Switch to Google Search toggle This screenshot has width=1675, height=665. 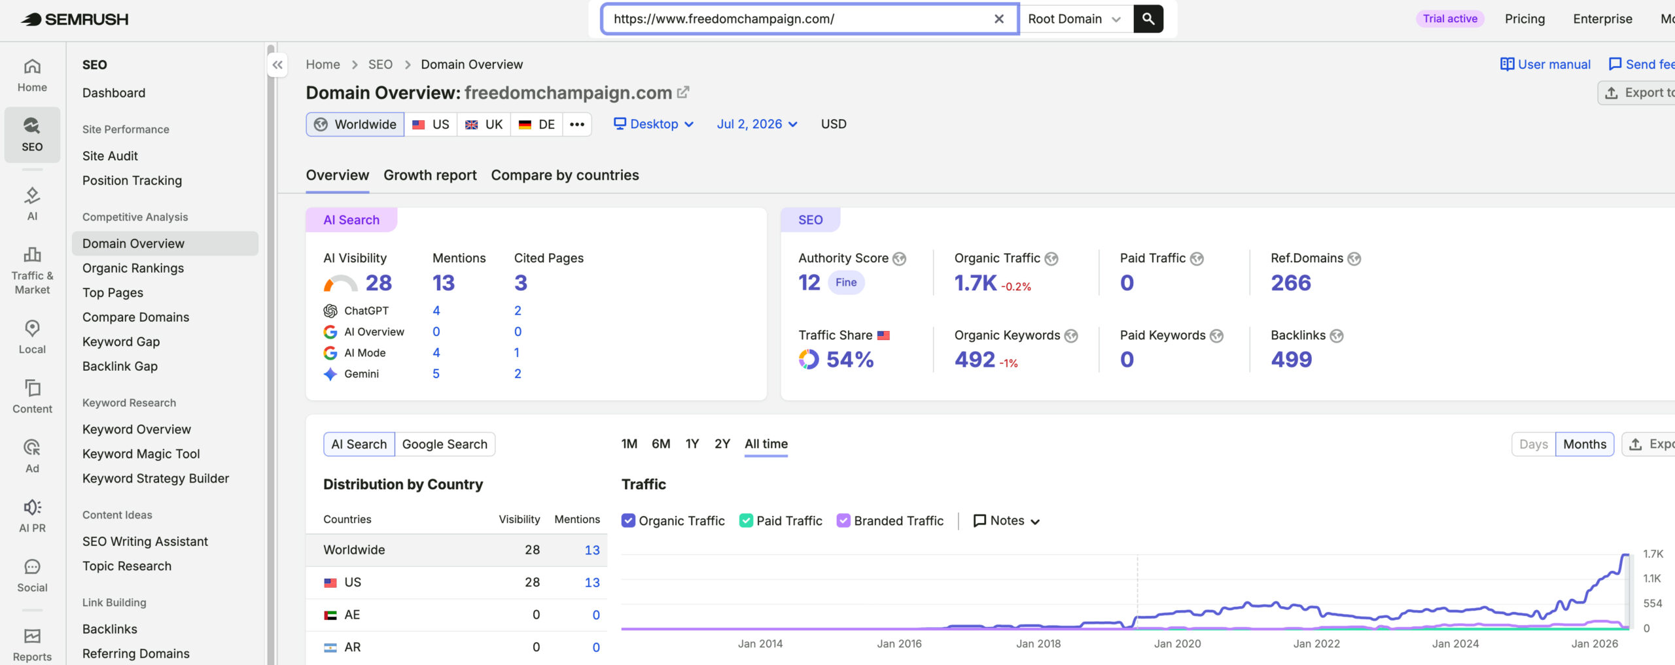pyautogui.click(x=445, y=444)
